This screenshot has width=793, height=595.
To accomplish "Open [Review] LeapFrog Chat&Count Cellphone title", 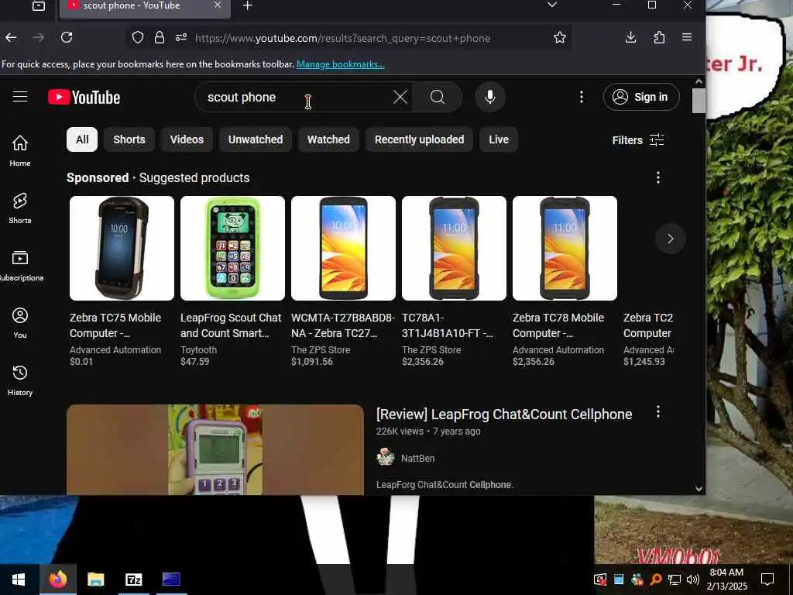I will pyautogui.click(x=503, y=414).
